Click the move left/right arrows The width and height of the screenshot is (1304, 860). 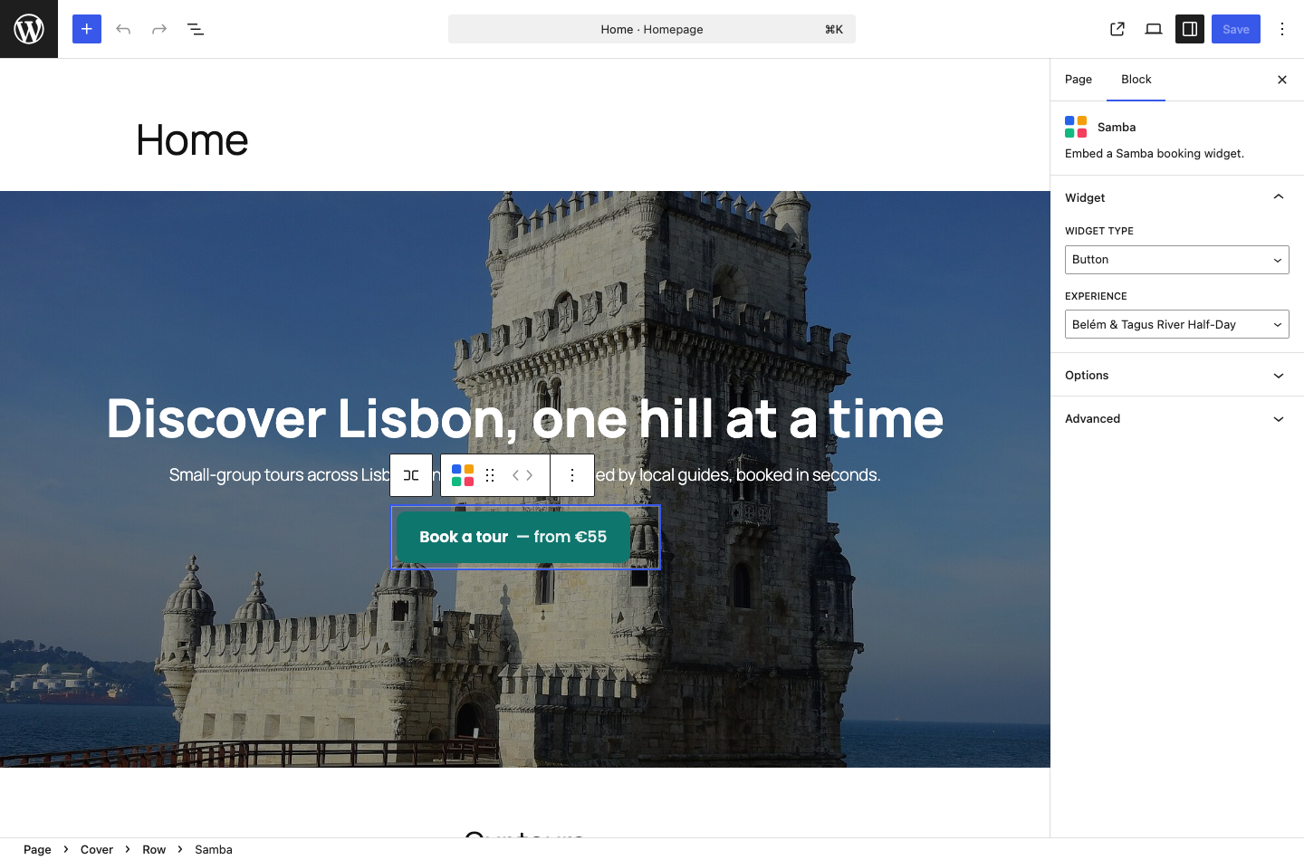(523, 475)
